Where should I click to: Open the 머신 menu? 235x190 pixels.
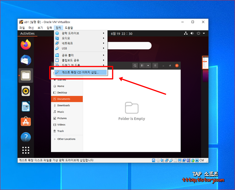pyautogui.click(x=31, y=28)
